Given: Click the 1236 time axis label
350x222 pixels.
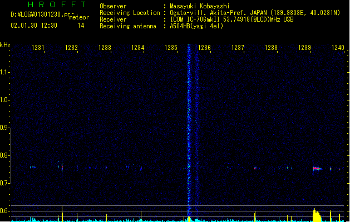Looking at the screenshot, I should [x=204, y=48].
